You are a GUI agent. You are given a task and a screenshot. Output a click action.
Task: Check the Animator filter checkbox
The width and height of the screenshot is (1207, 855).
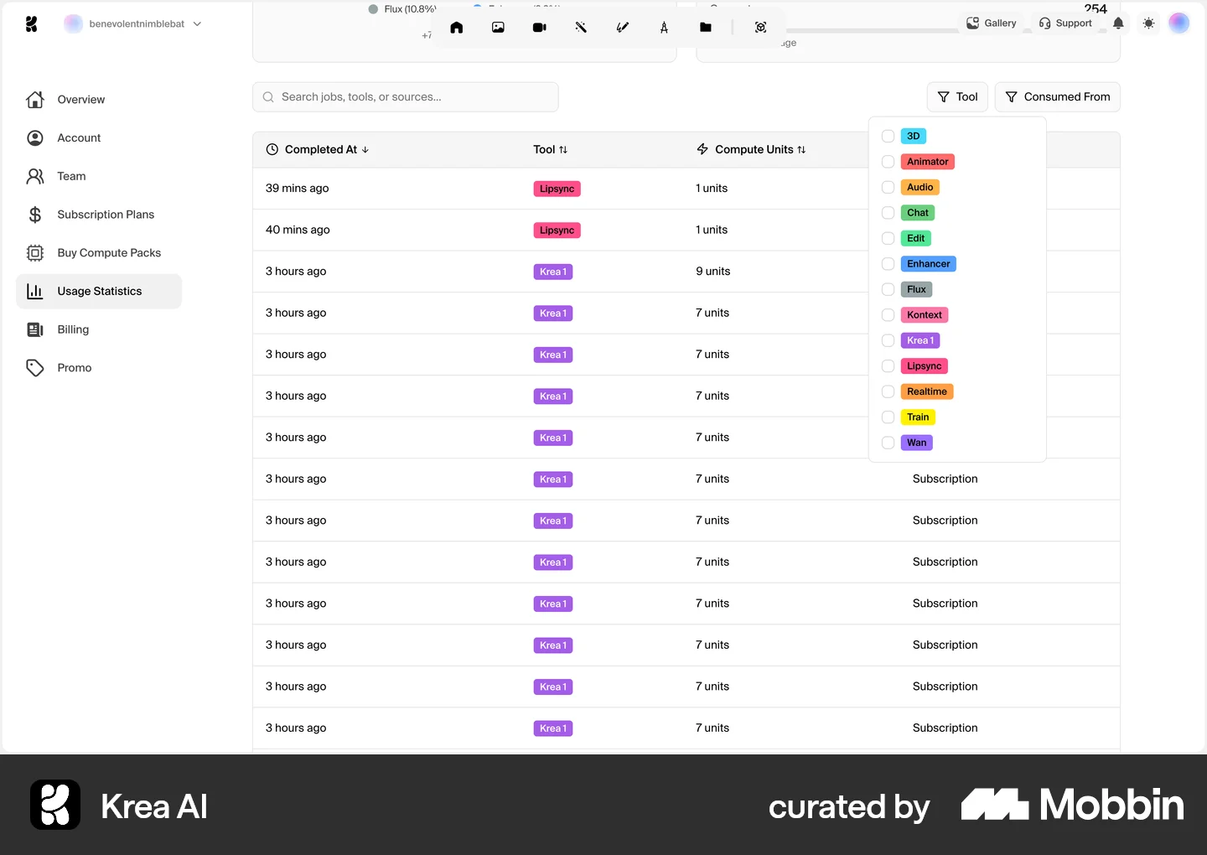[888, 162]
